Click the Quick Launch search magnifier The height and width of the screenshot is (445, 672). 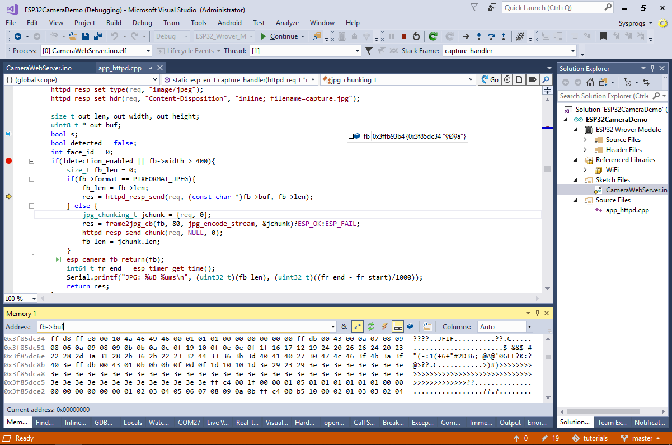click(x=608, y=8)
